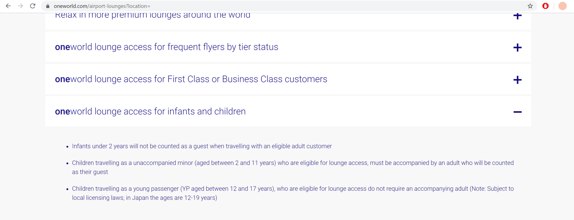Expand the frequent flyers tier status plus icon
This screenshot has width=574, height=220.
[517, 47]
